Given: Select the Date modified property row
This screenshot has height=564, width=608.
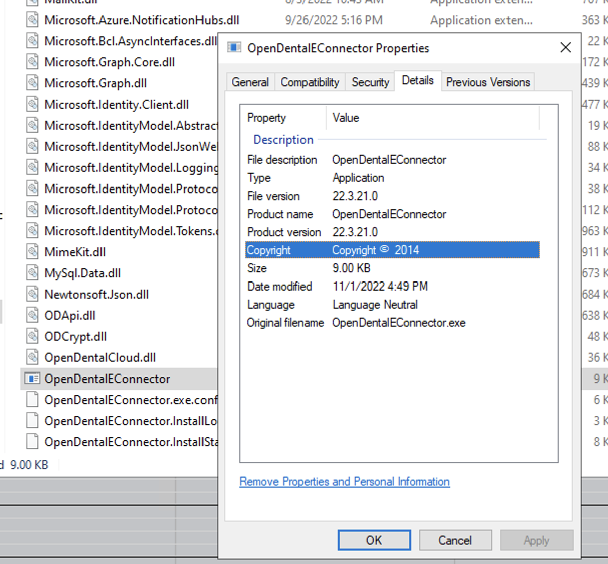Looking at the screenshot, I should click(392, 287).
